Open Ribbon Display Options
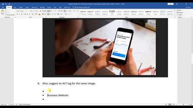193x108 pixels. click(177, 4)
